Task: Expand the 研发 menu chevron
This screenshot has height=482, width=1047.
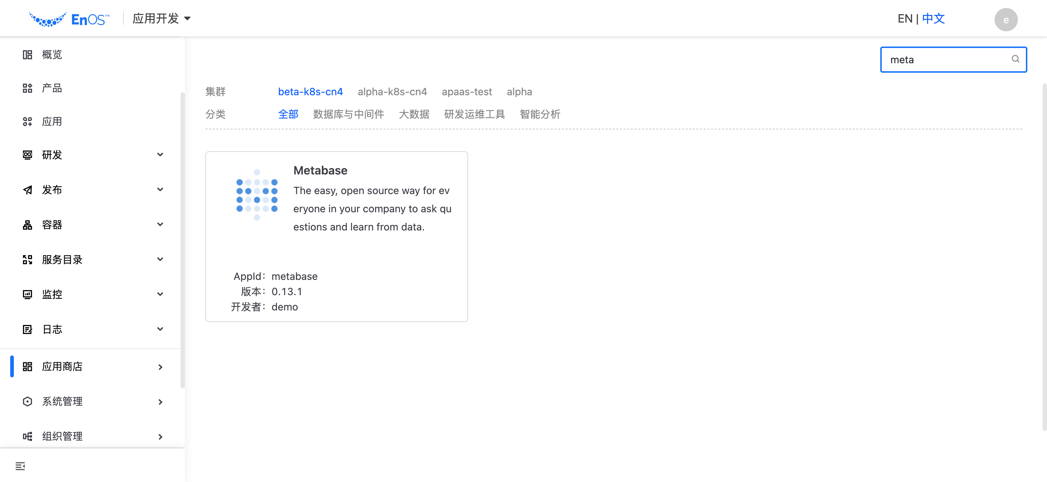Action: pyautogui.click(x=160, y=154)
